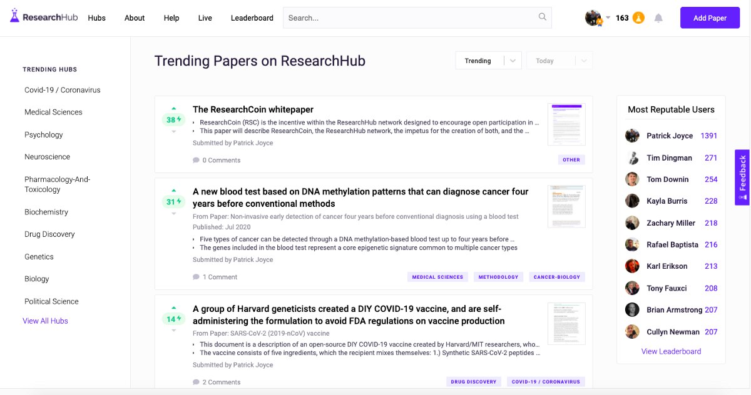Click Brian Armstrong's avatar
The width and height of the screenshot is (751, 395).
coord(632,309)
